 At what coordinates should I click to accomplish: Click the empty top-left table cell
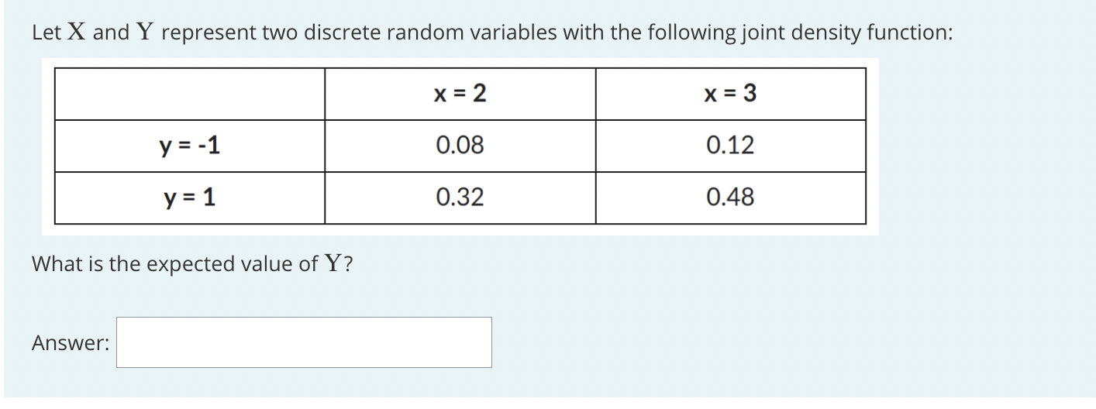pyautogui.click(x=190, y=94)
